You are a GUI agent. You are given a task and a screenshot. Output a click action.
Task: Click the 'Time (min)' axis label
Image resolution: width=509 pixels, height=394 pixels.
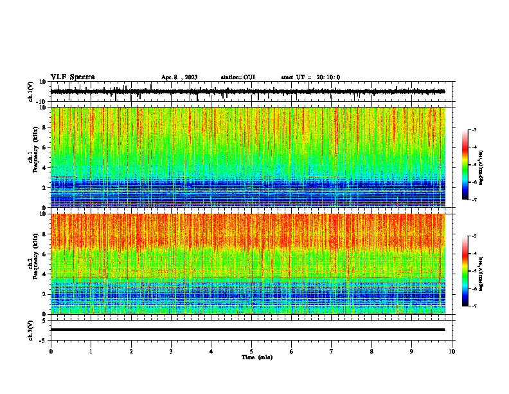(257, 357)
